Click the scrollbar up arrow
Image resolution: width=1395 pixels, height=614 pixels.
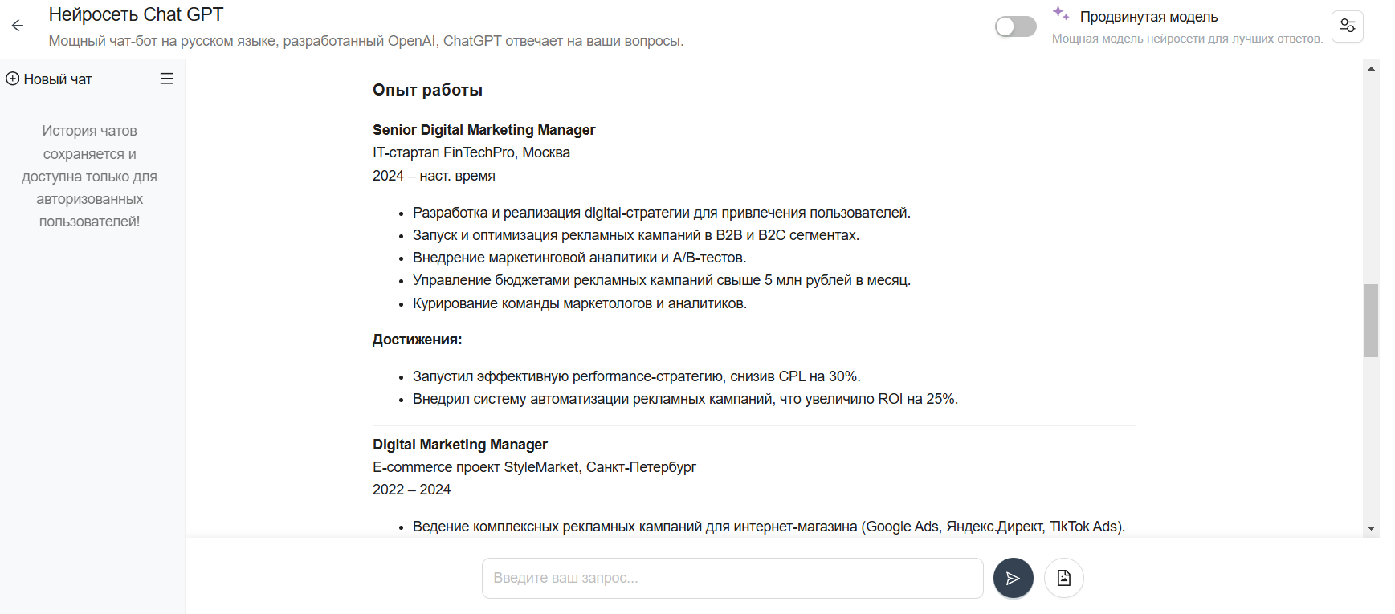point(1371,69)
